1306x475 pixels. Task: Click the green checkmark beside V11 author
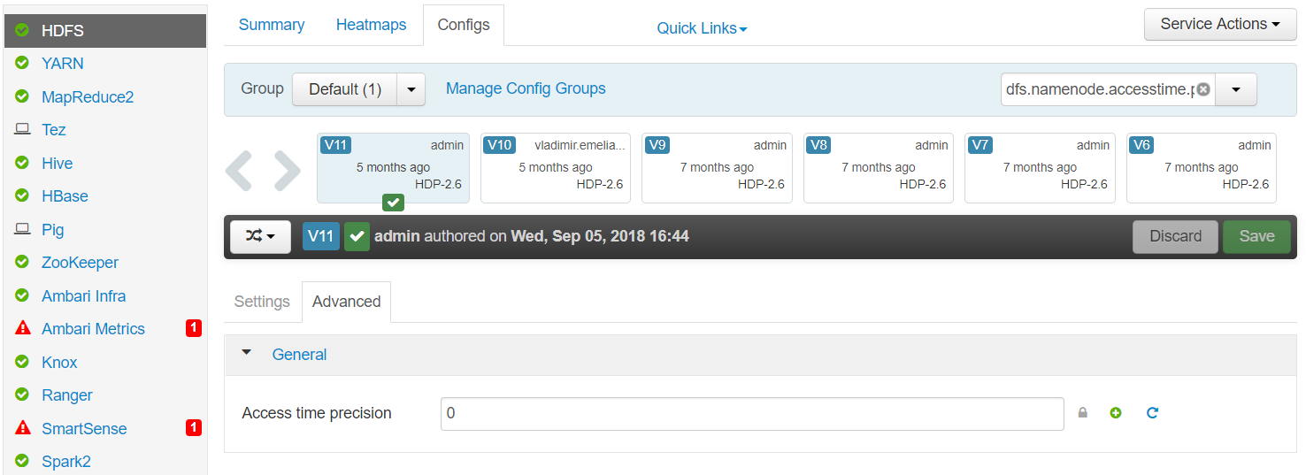coord(357,237)
